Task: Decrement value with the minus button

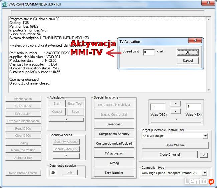Action: tap(175, 111)
